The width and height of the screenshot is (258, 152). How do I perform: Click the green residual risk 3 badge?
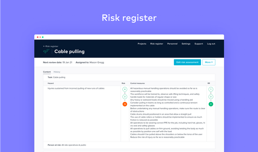click(211, 104)
